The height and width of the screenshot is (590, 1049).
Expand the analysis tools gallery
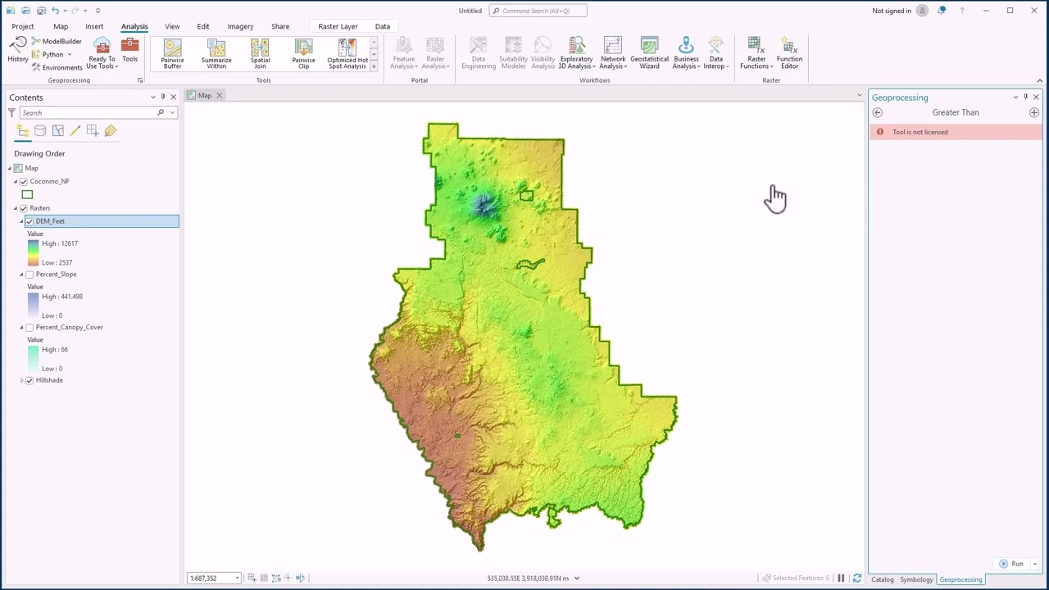tap(374, 66)
